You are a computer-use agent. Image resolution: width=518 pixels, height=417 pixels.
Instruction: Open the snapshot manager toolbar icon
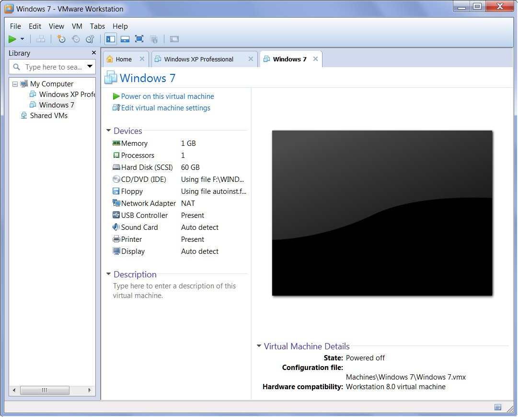90,39
